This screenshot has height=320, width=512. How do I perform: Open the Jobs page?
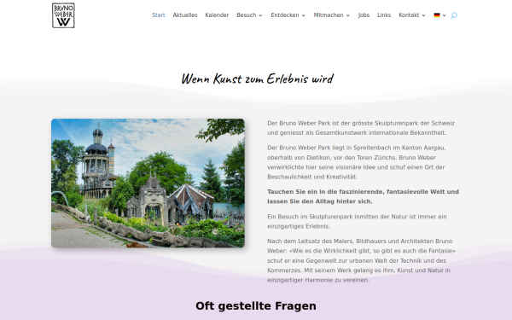pyautogui.click(x=364, y=15)
